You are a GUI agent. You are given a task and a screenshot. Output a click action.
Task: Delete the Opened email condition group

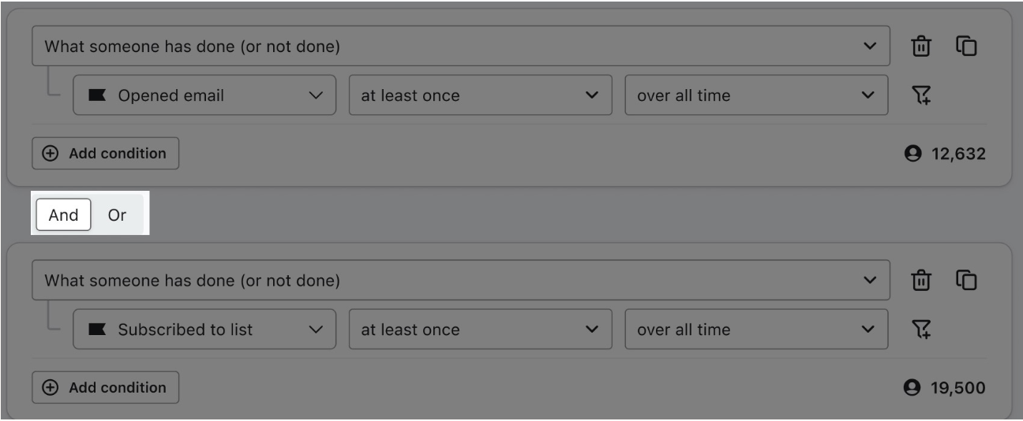pos(920,47)
